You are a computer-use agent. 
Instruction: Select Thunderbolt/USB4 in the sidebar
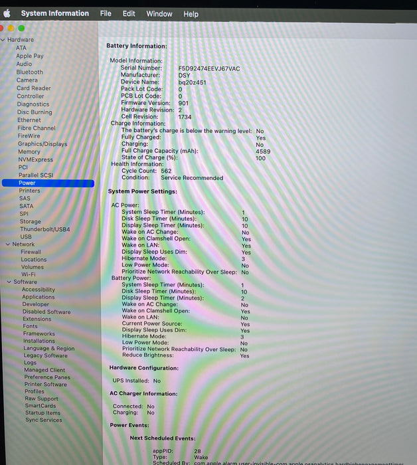[x=45, y=229]
